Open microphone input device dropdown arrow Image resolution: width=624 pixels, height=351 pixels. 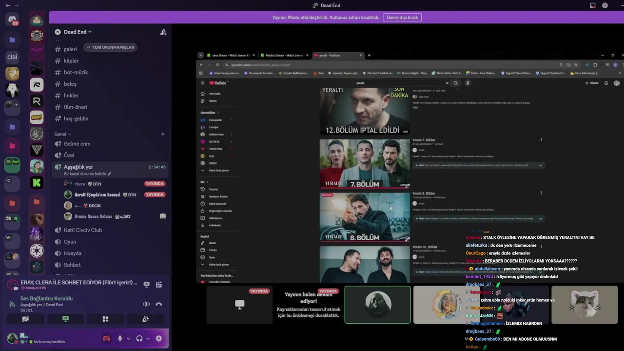click(128, 338)
